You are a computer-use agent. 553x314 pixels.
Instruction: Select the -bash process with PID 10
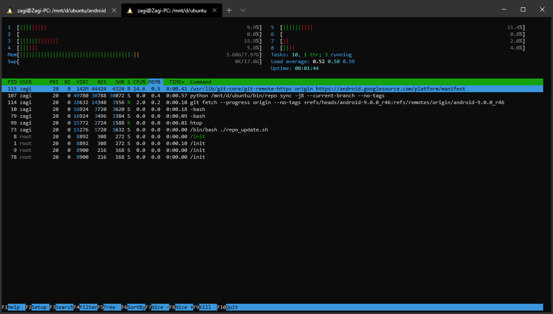click(272, 109)
